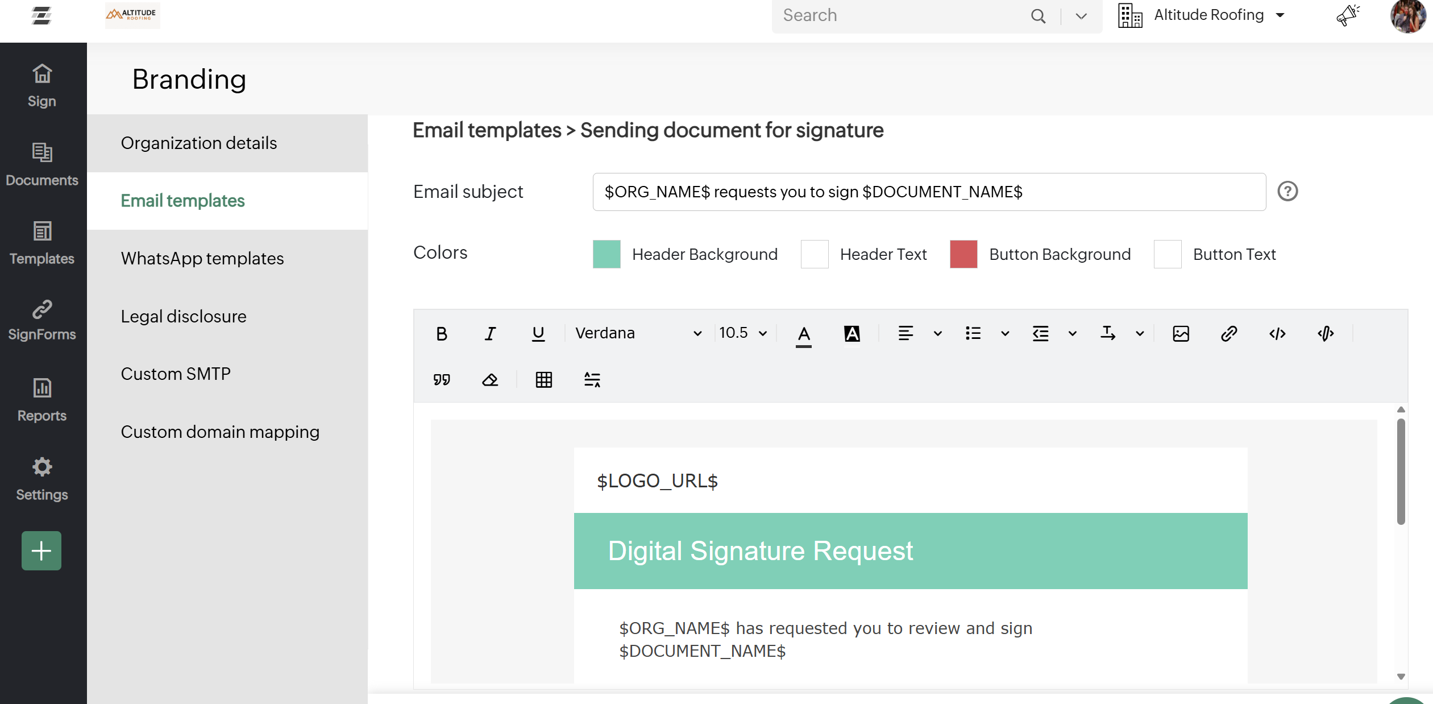Expand Altitude Roofing organization dropdown
This screenshot has height=704, width=1433.
pos(1208,15)
